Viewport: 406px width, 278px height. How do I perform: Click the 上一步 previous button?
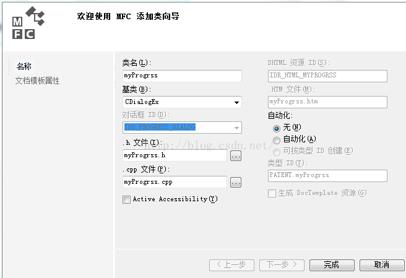(x=231, y=265)
